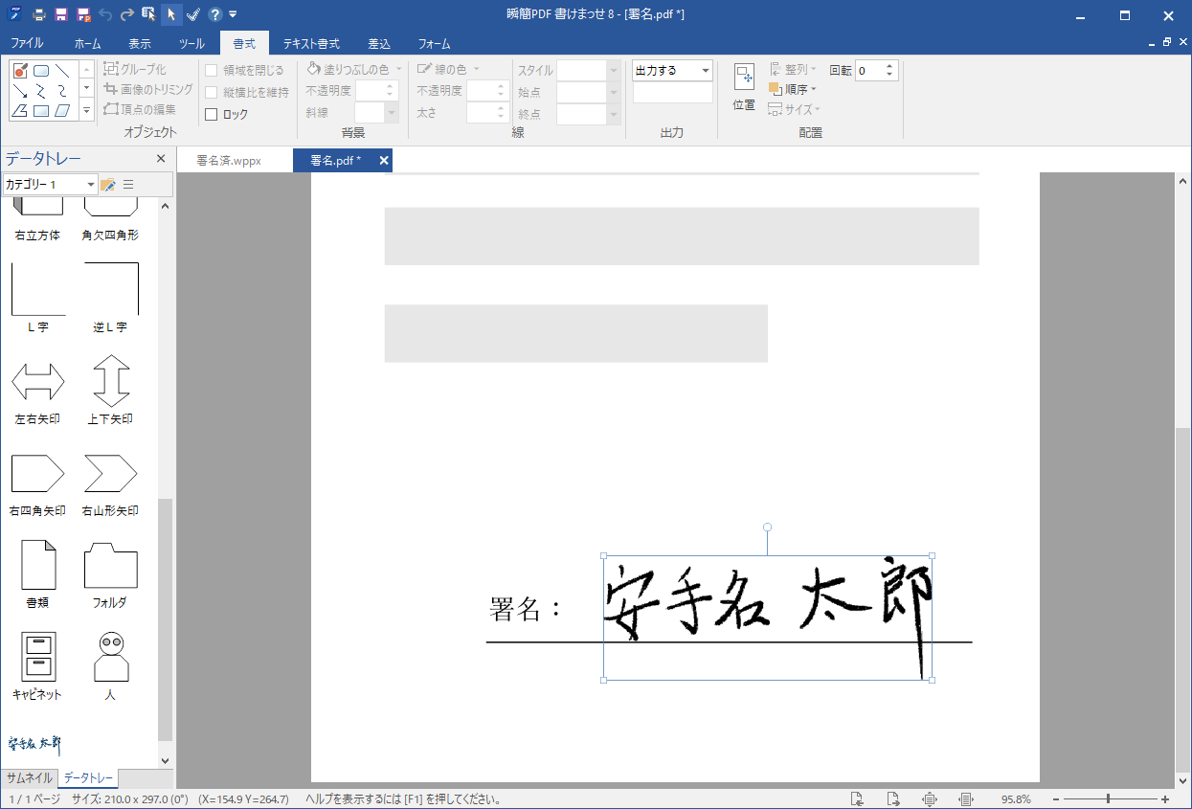Screen dimensions: 1192x809
Task: Close the データトレー panel
Action: point(161,160)
